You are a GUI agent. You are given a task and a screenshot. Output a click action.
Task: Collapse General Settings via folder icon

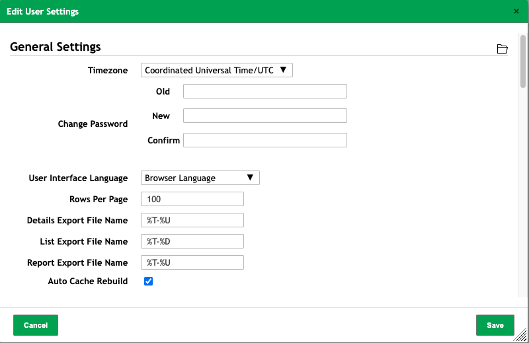tap(502, 49)
